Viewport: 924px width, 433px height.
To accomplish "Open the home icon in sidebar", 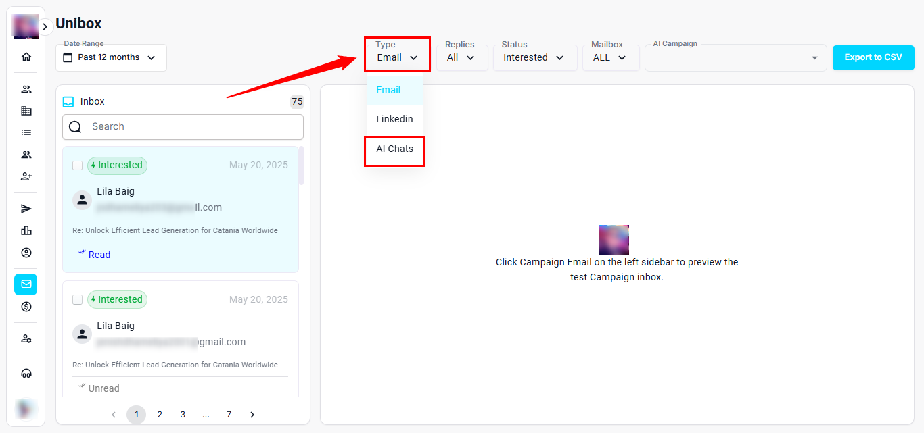I will [x=26, y=57].
